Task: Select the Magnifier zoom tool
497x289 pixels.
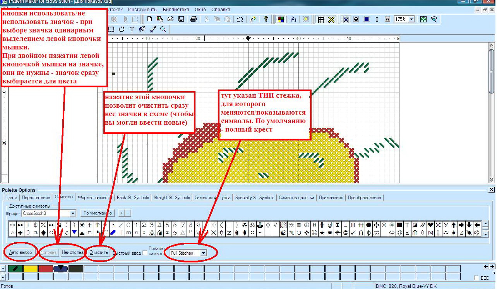Action: 163,29
